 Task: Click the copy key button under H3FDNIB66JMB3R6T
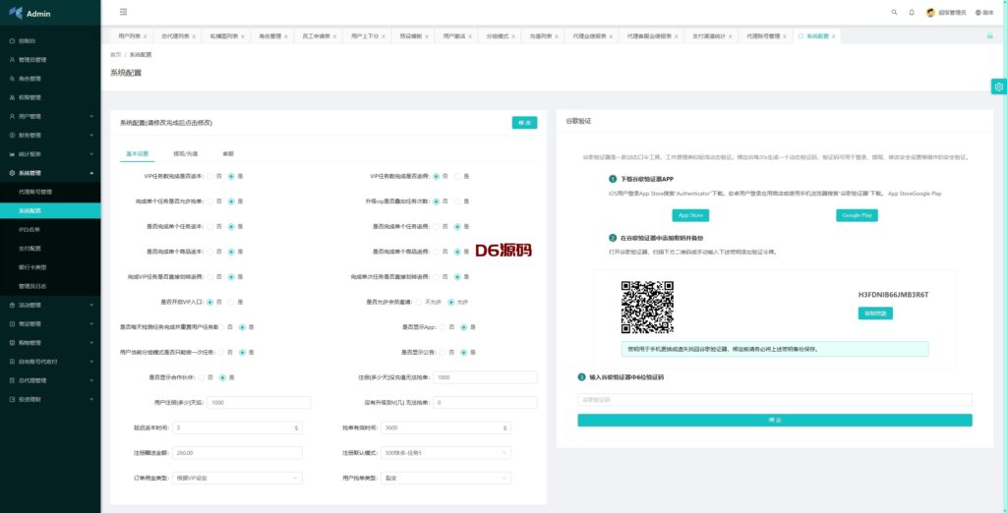tap(875, 313)
